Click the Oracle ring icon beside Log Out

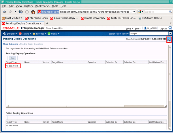(170, 28)
